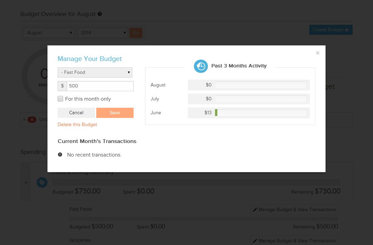The image size is (373, 245).
Task: Click the dollar sign prefix of amount field
Action: tap(62, 86)
